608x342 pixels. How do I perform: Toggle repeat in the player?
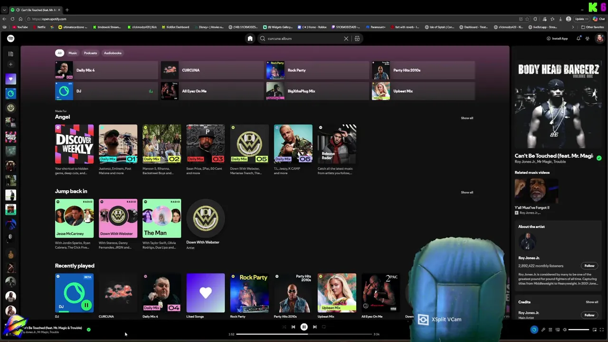point(324,327)
